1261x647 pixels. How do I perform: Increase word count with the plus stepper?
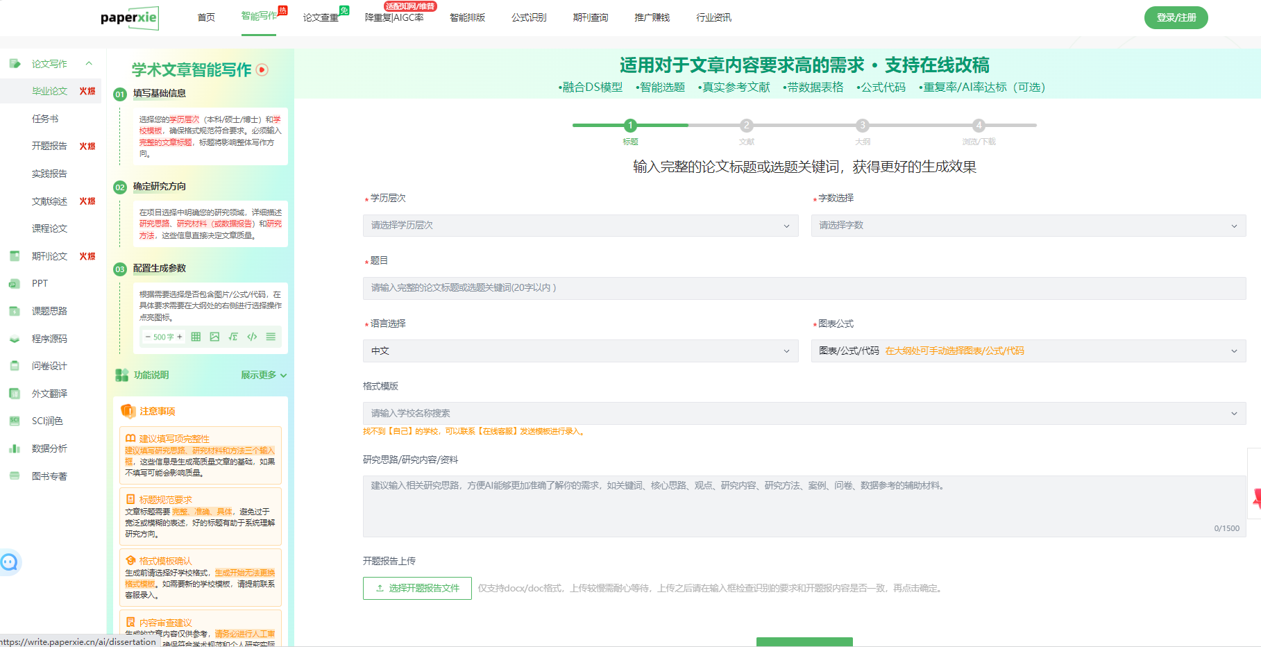tap(180, 337)
